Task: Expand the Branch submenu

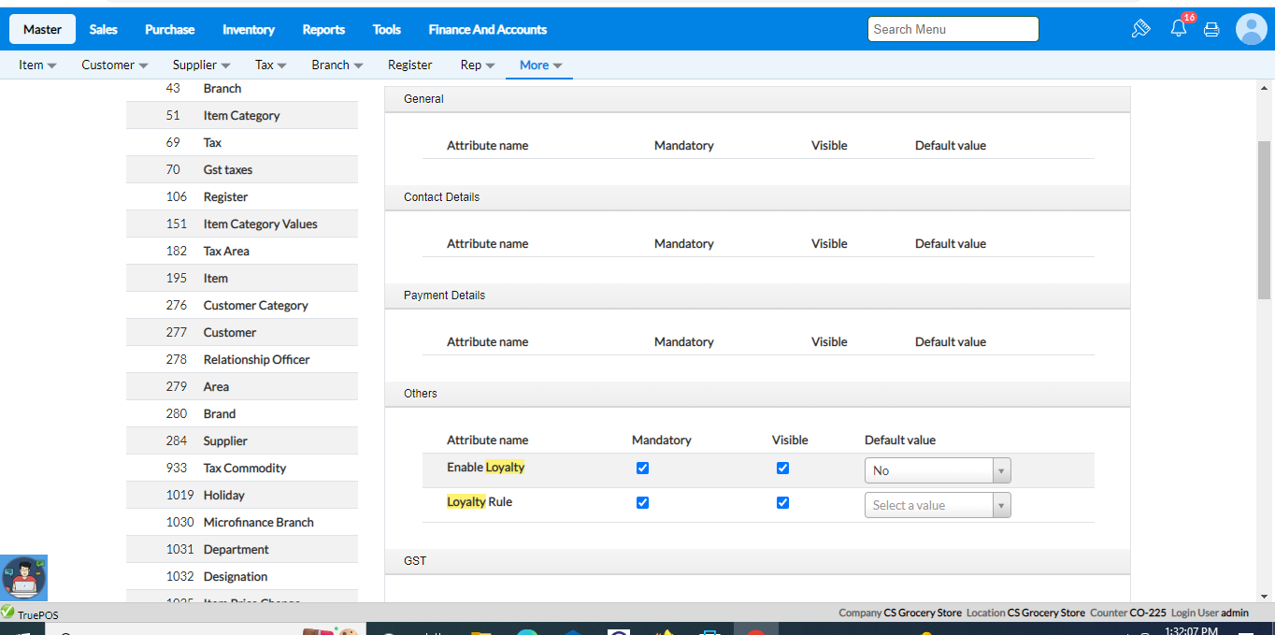Action: click(x=337, y=65)
